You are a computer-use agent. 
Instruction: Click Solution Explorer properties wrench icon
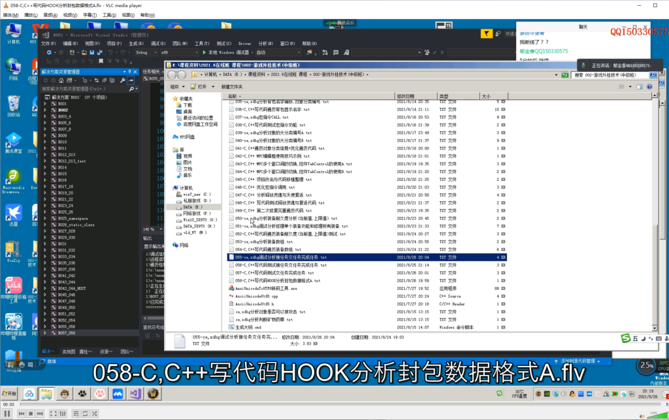coord(123,80)
